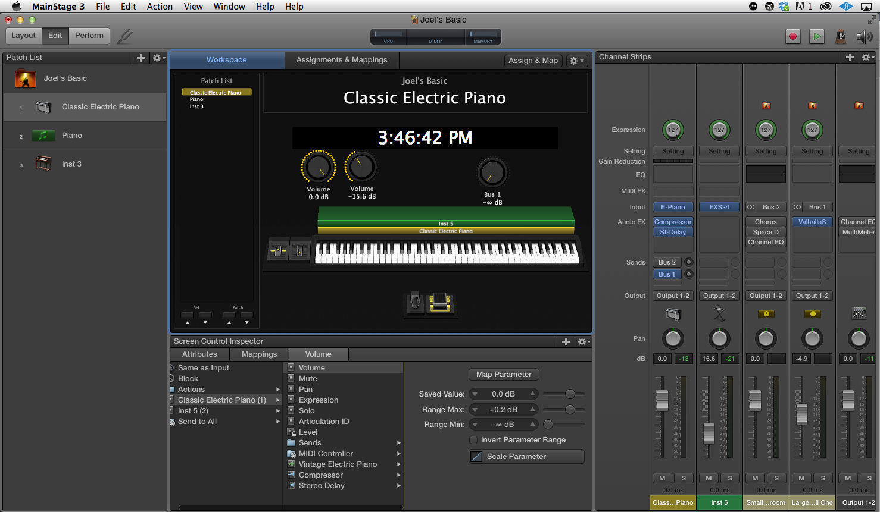880x512 pixels.
Task: Click Expression knob on Inst 5 strip
Action: click(719, 130)
